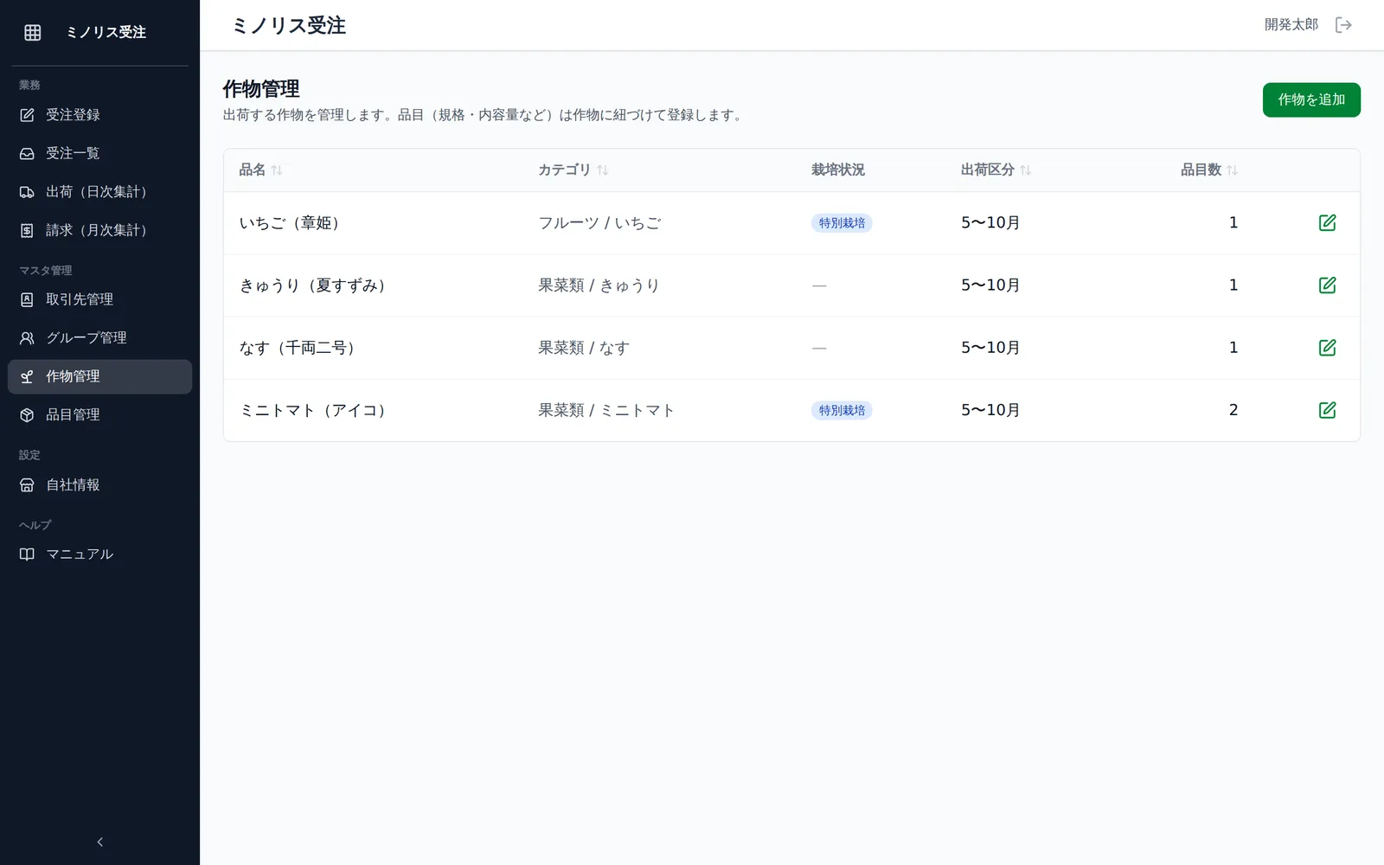Click the マニュアル book icon
1384x865 pixels.
coord(27,554)
